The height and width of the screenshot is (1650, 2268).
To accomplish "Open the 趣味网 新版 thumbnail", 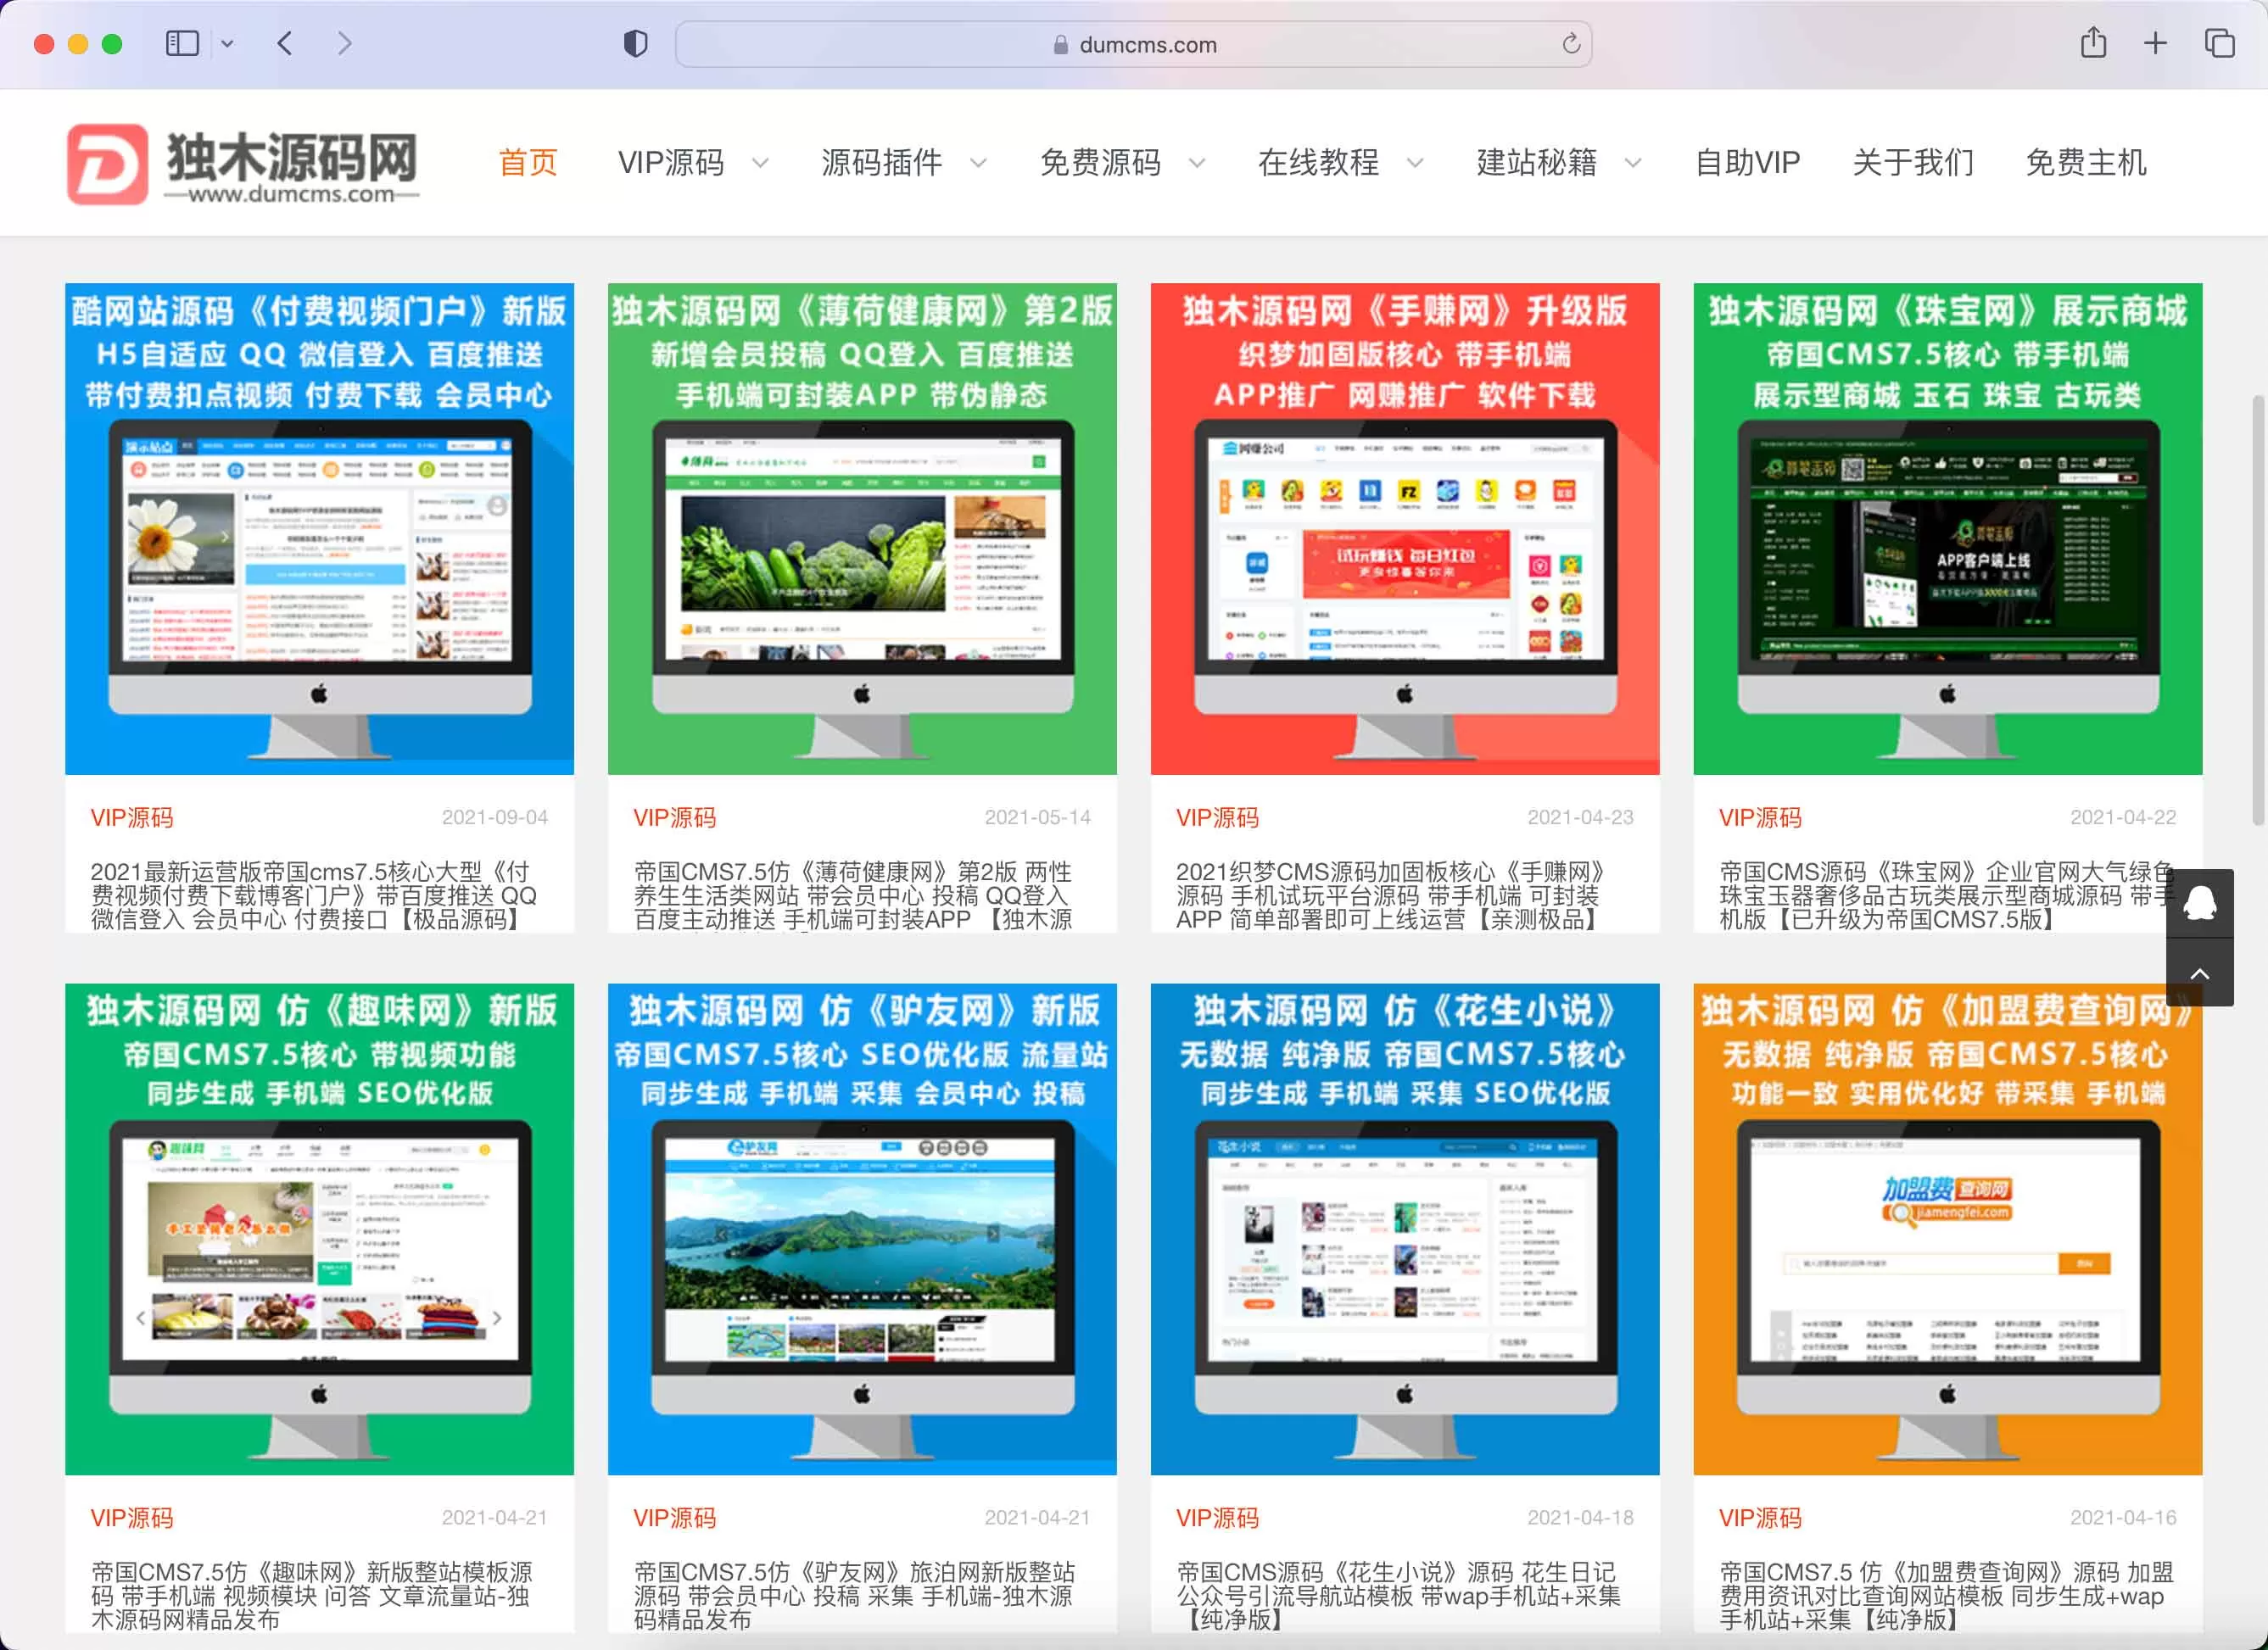I will tap(320, 1229).
